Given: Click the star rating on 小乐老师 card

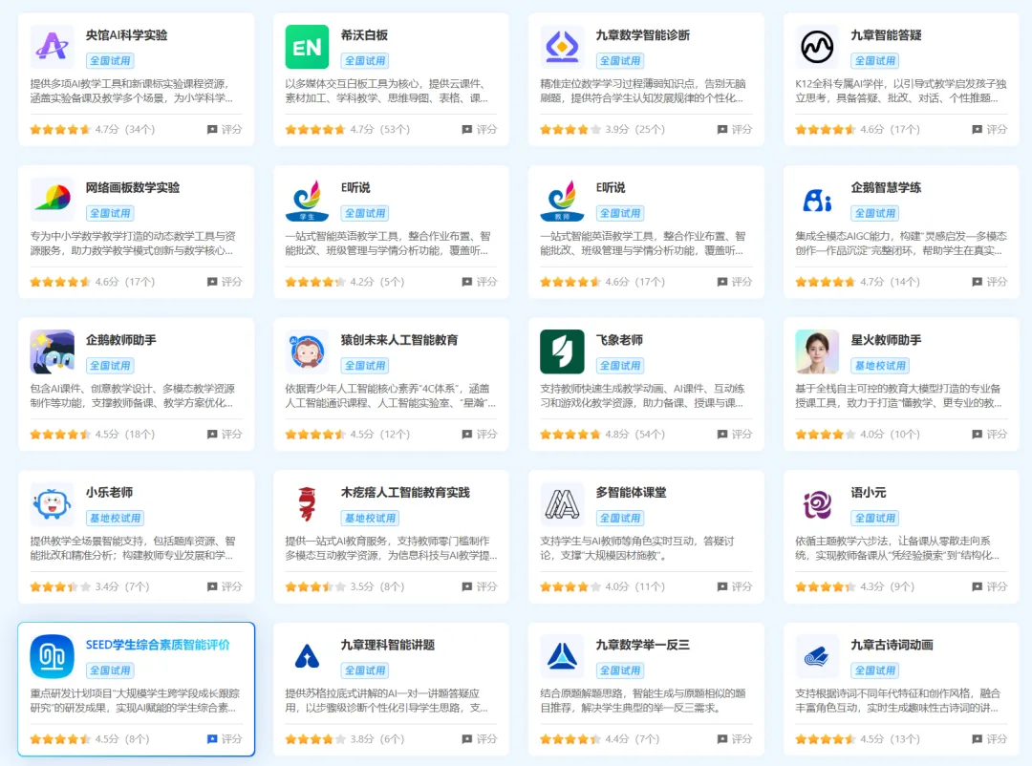Looking at the screenshot, I should point(60,586).
